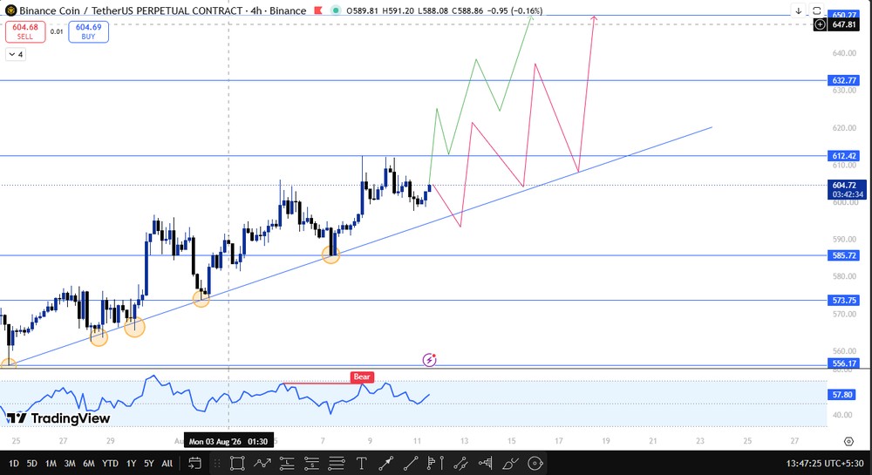Select the brush drawing tool
This screenshot has width=872, height=475.
[510, 463]
